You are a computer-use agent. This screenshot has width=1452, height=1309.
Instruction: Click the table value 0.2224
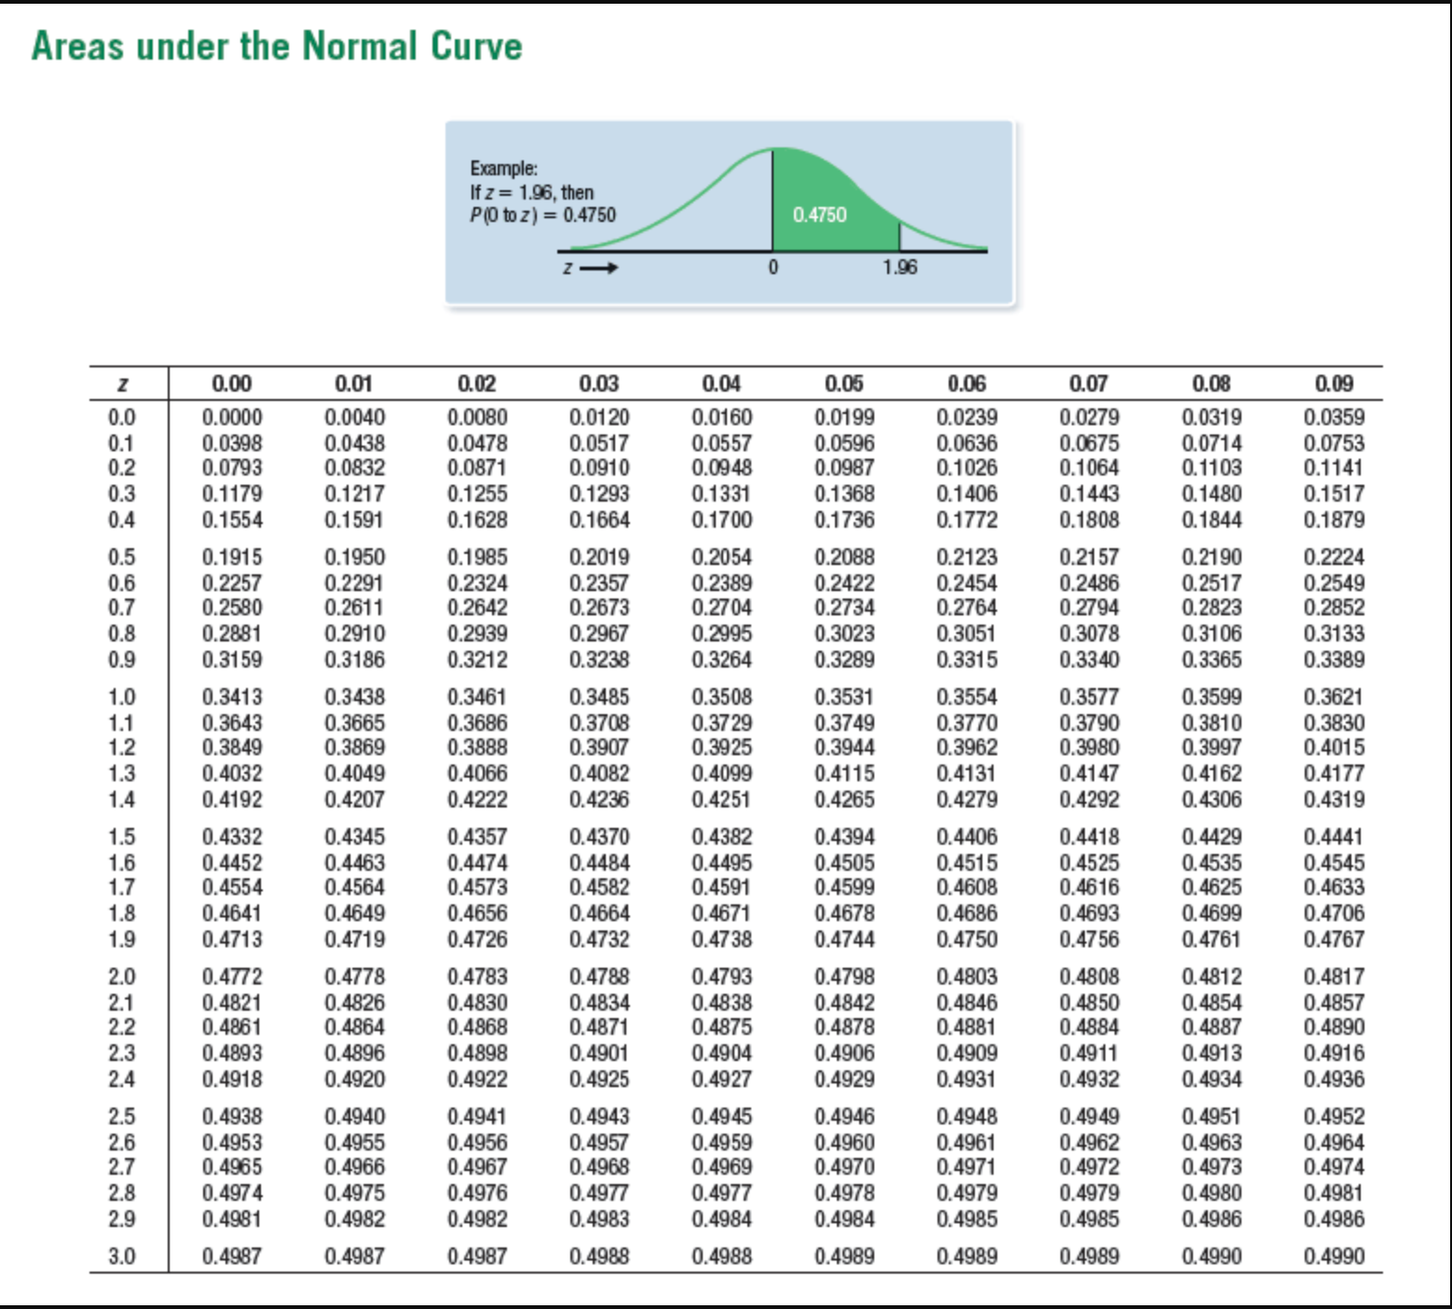(1335, 558)
